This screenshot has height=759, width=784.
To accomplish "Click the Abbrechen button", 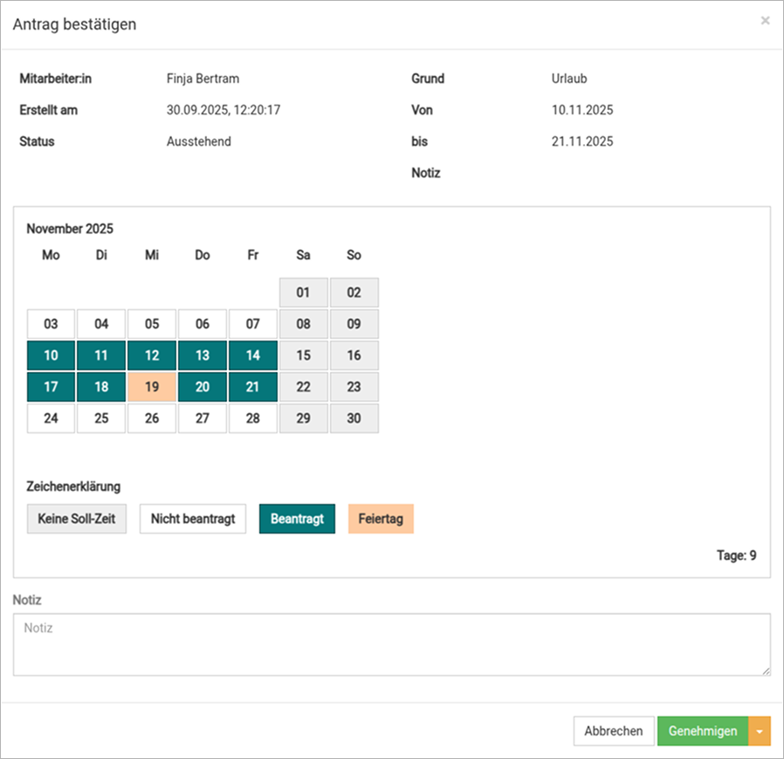I will [x=613, y=731].
